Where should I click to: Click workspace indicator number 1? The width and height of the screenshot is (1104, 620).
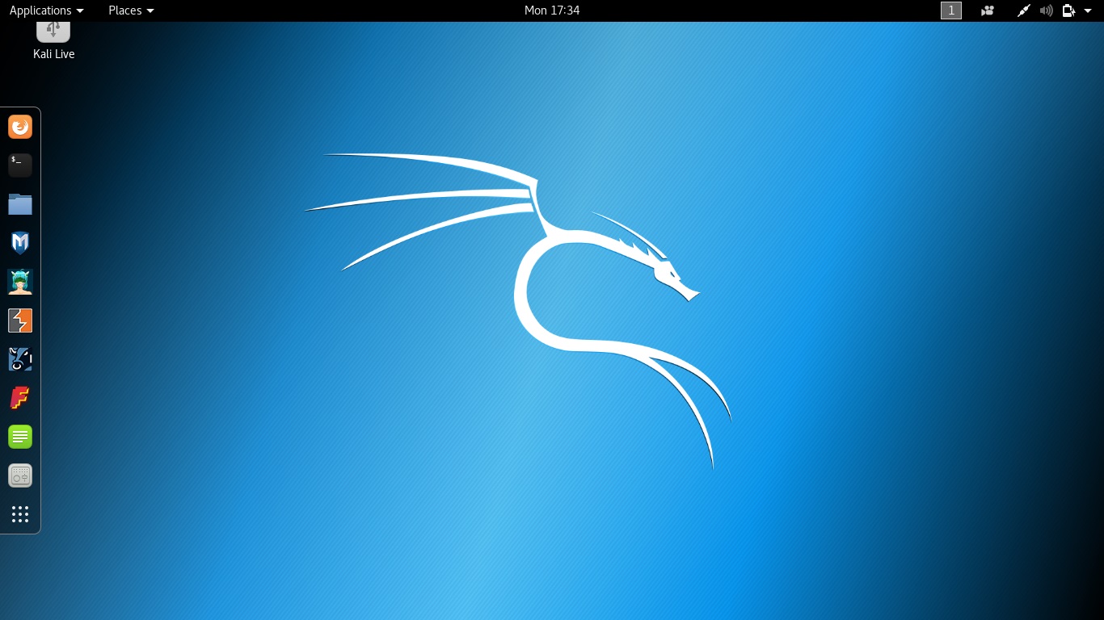[951, 10]
